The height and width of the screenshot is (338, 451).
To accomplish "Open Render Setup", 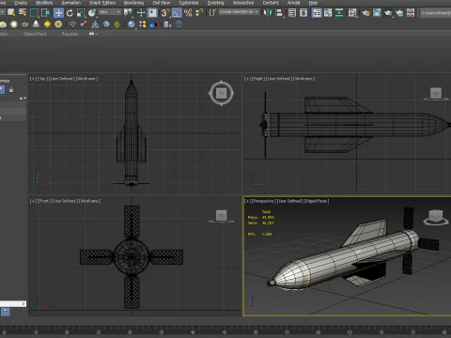I will click(x=365, y=13).
